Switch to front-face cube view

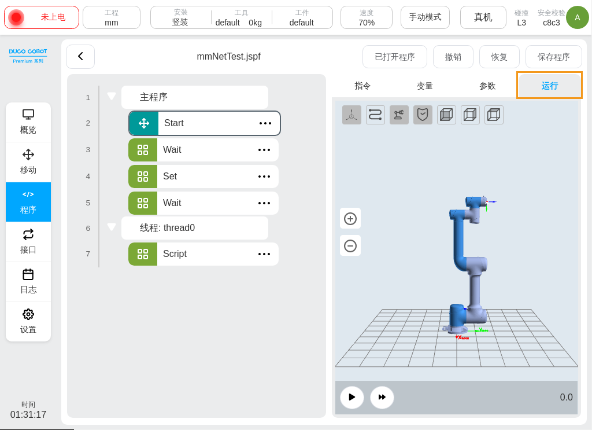[x=447, y=115]
